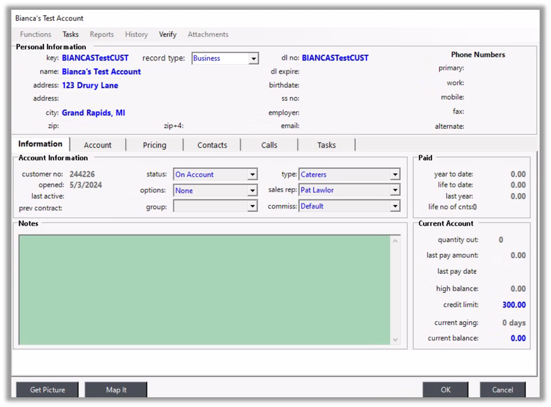Switch to the Account tab
The image size is (551, 407).
98,145
